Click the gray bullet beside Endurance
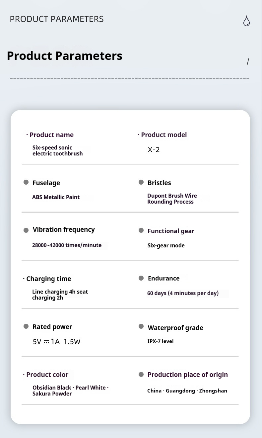The width and height of the screenshot is (262, 438). 141,278
